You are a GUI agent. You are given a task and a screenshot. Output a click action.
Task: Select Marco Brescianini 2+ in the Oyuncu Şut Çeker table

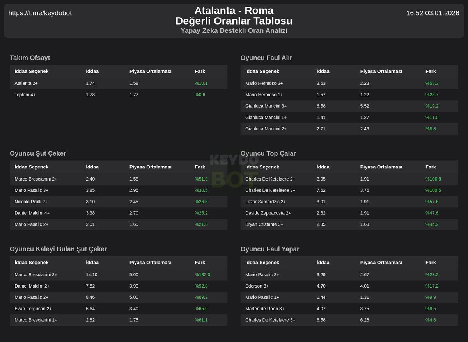(36, 179)
